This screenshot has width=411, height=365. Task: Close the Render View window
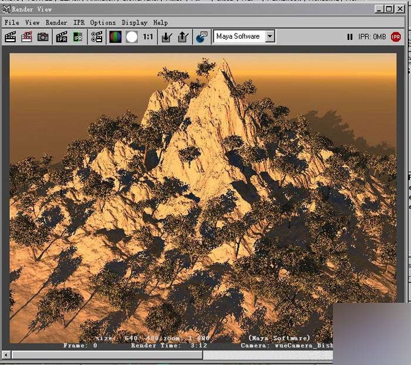coord(400,9)
